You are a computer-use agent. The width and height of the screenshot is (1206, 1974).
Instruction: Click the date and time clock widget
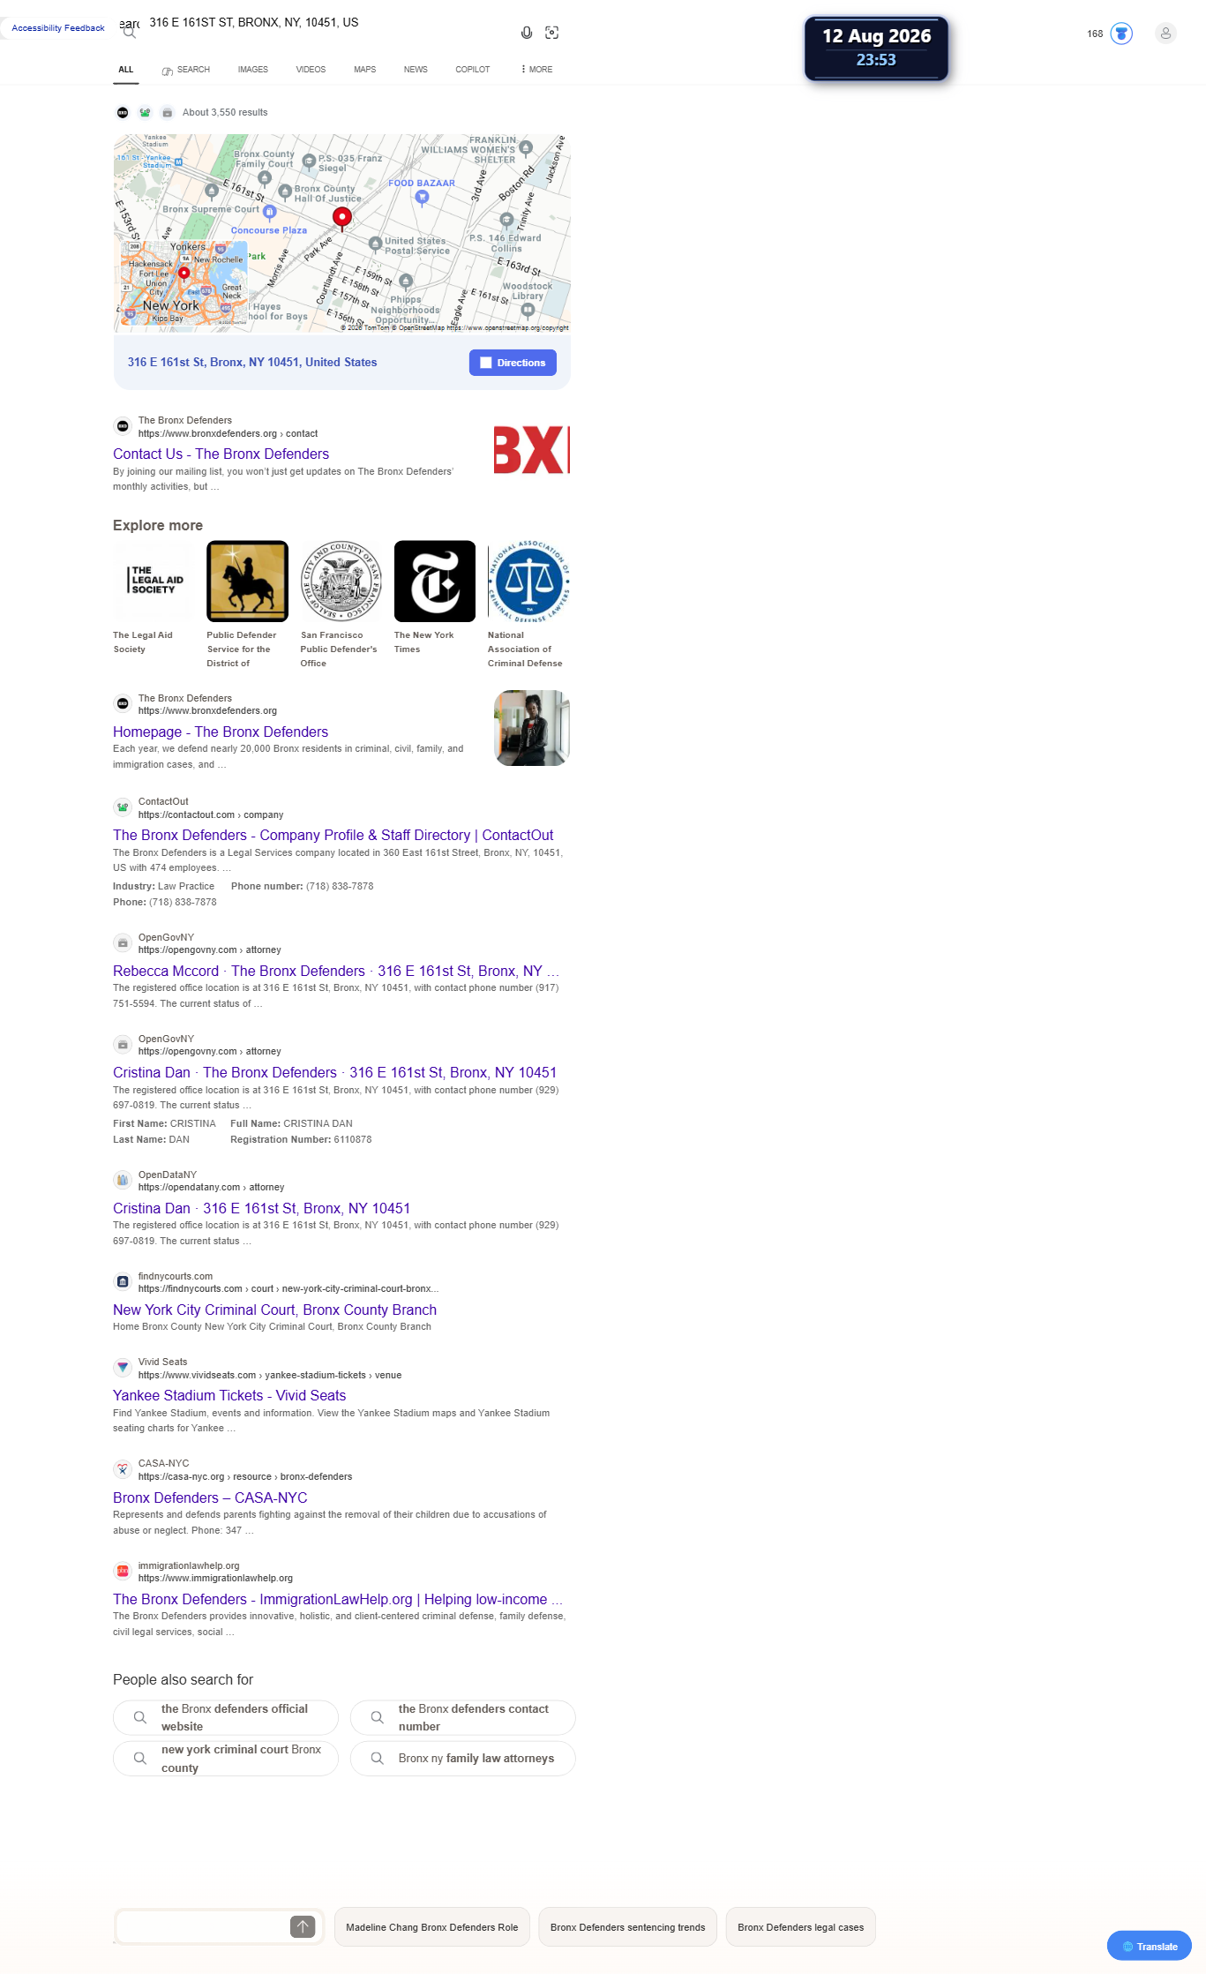pos(876,49)
